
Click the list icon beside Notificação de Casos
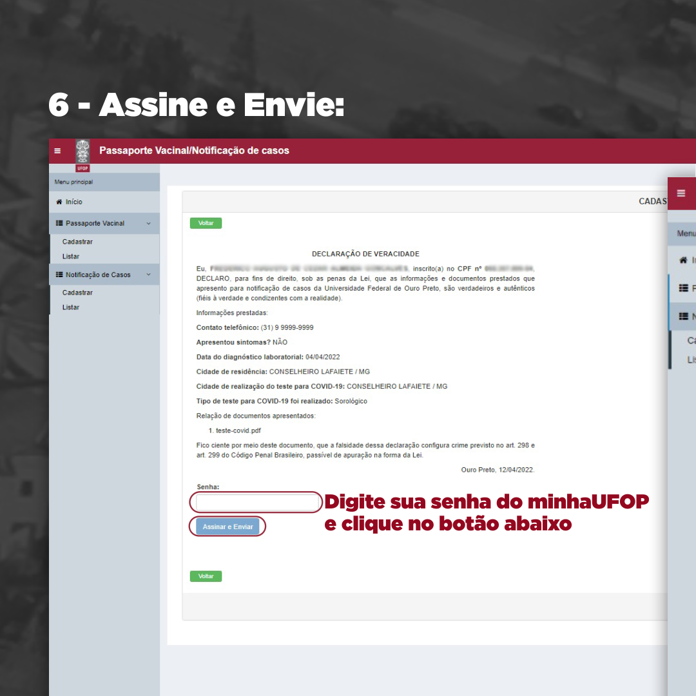(59, 275)
